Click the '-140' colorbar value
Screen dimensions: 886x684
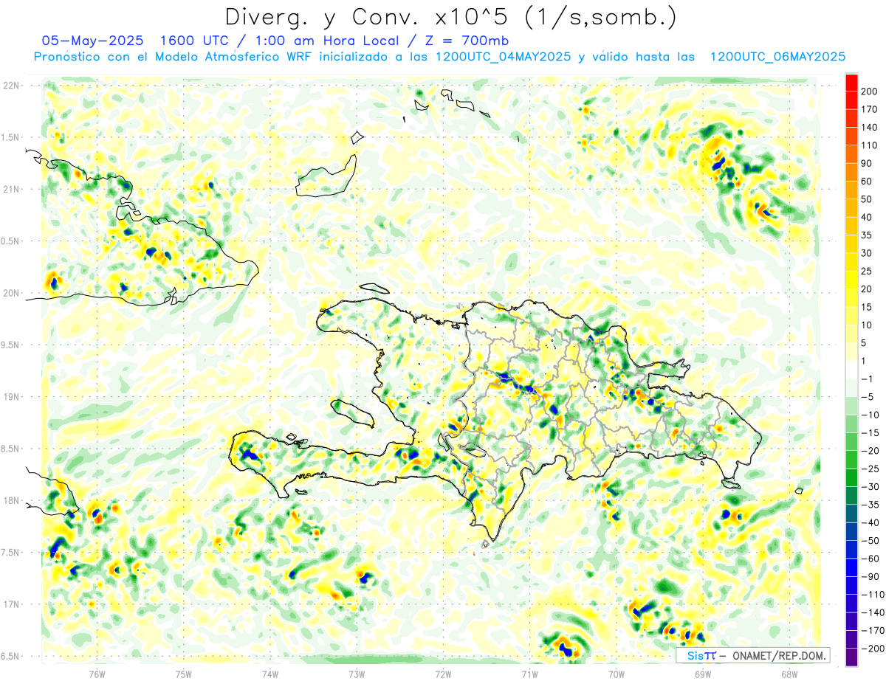(872, 612)
